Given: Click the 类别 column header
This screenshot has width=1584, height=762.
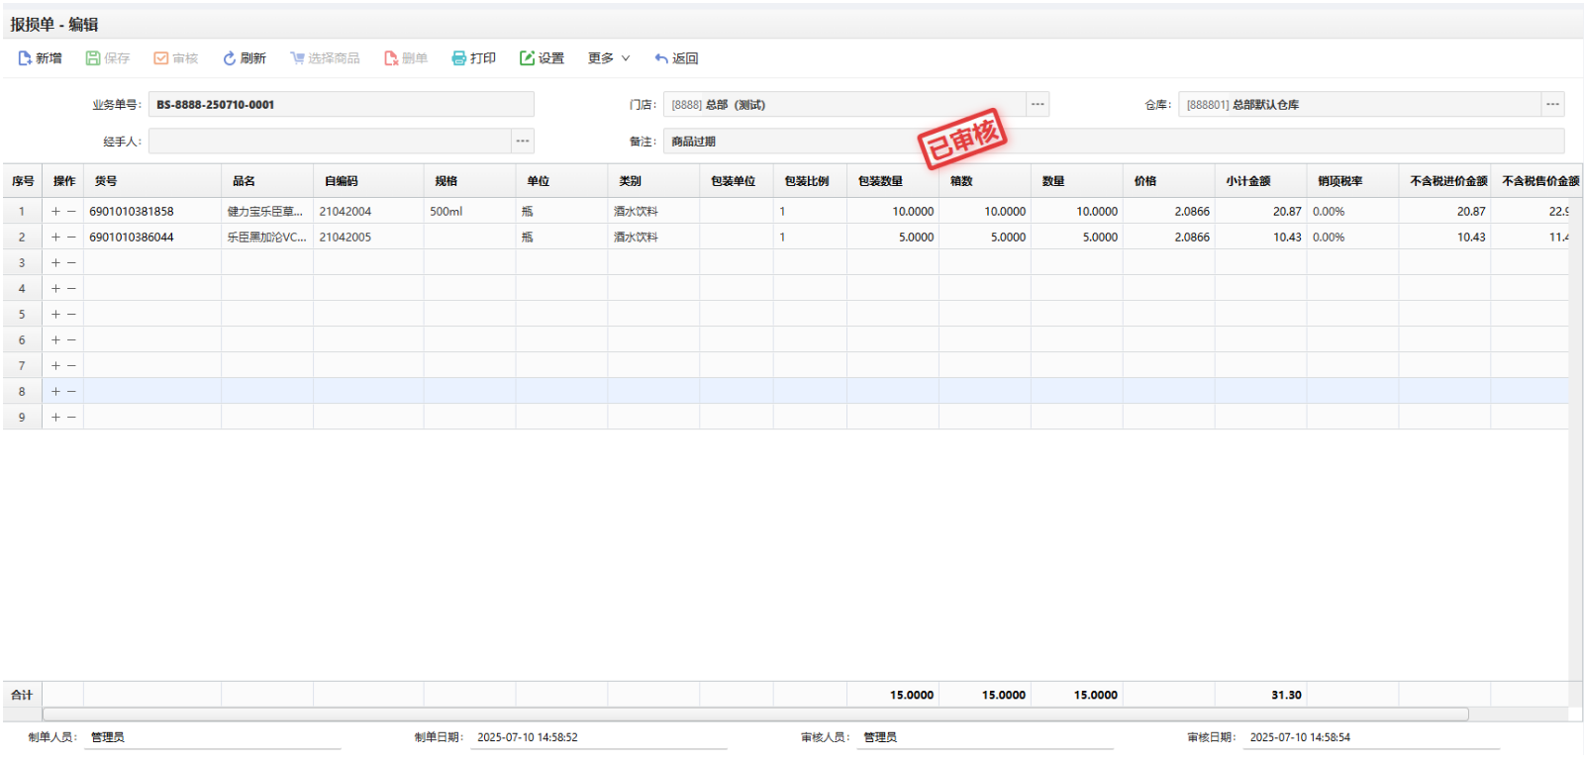Looking at the screenshot, I should [x=653, y=181].
